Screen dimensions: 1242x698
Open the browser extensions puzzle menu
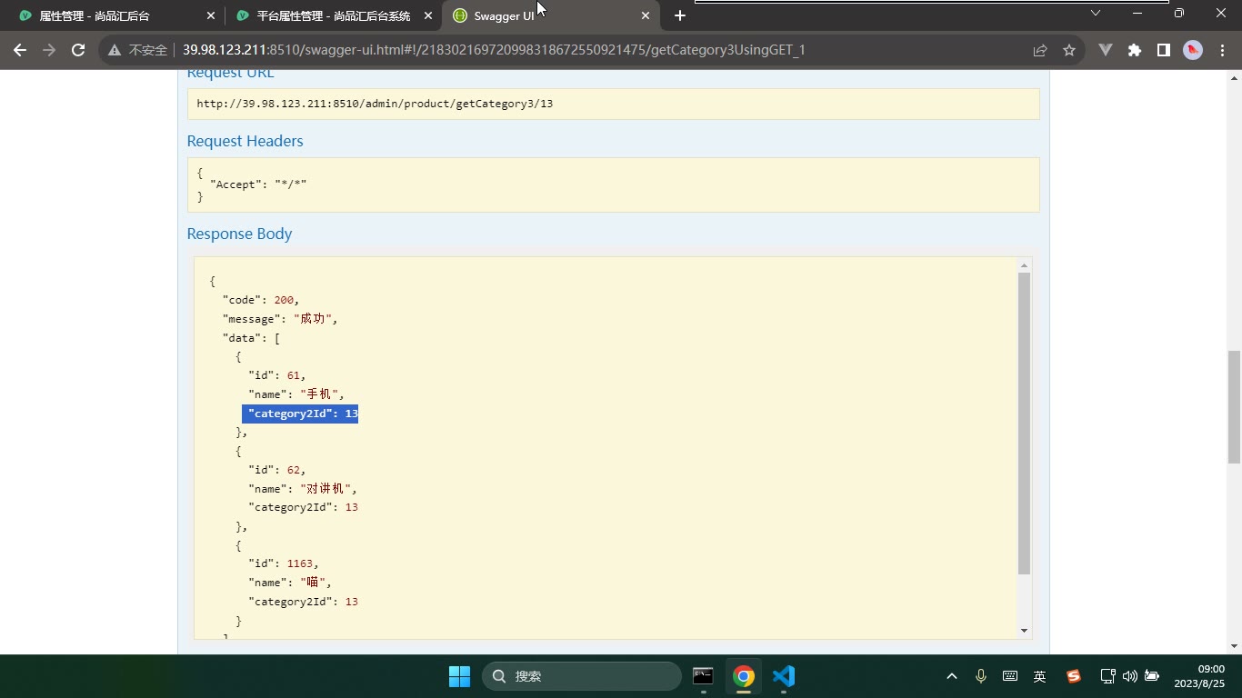pyautogui.click(x=1135, y=50)
